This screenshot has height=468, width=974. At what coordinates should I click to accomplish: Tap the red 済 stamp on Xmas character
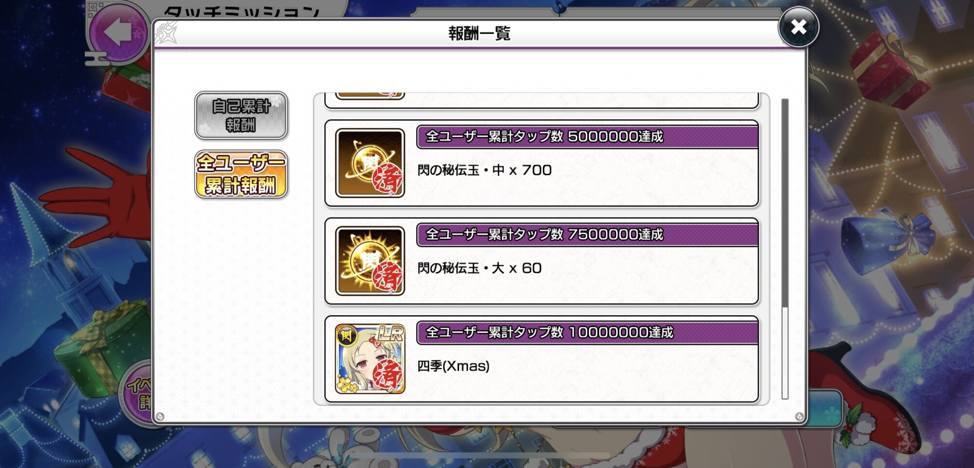tap(388, 375)
